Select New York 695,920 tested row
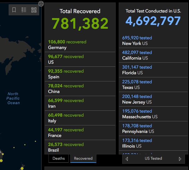 [x=153, y=41]
